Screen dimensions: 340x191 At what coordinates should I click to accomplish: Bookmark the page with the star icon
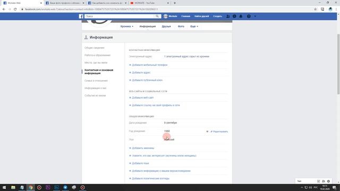point(316,10)
